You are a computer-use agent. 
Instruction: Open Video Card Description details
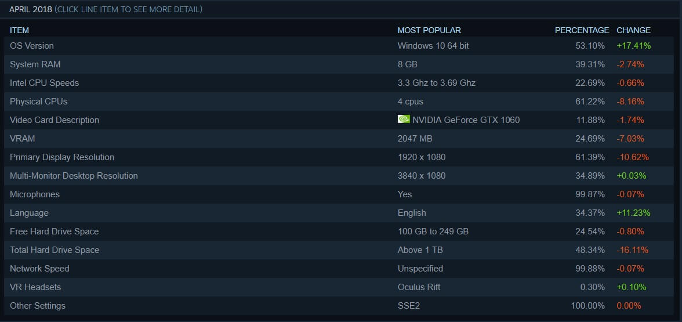tap(55, 120)
